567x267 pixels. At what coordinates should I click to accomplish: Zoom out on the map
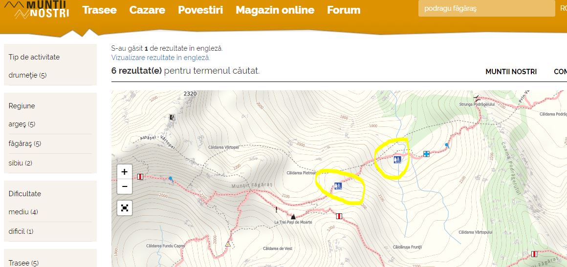coord(124,186)
